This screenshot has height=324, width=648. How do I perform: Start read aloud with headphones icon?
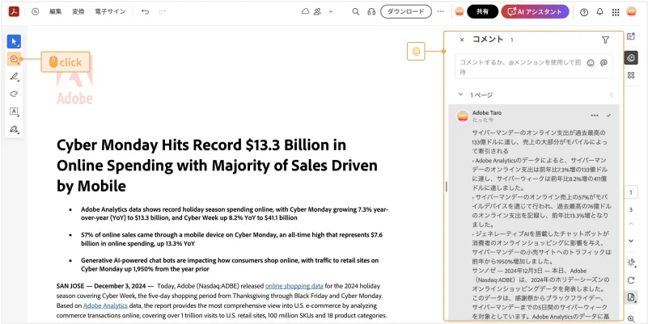tap(371, 11)
